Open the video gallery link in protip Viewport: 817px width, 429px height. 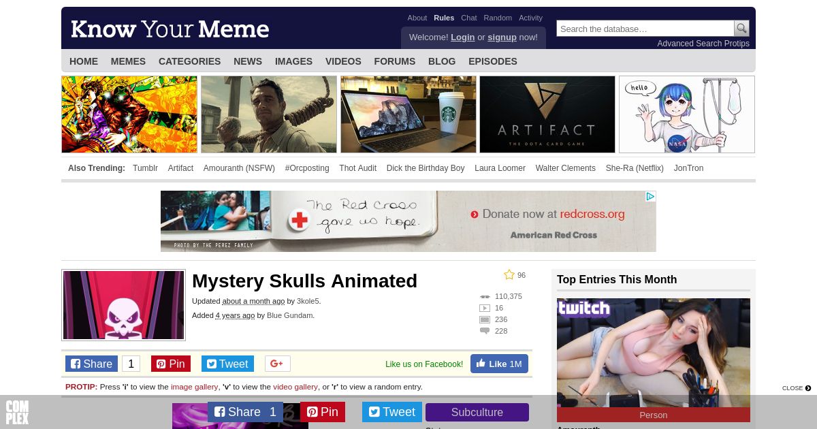coord(295,387)
